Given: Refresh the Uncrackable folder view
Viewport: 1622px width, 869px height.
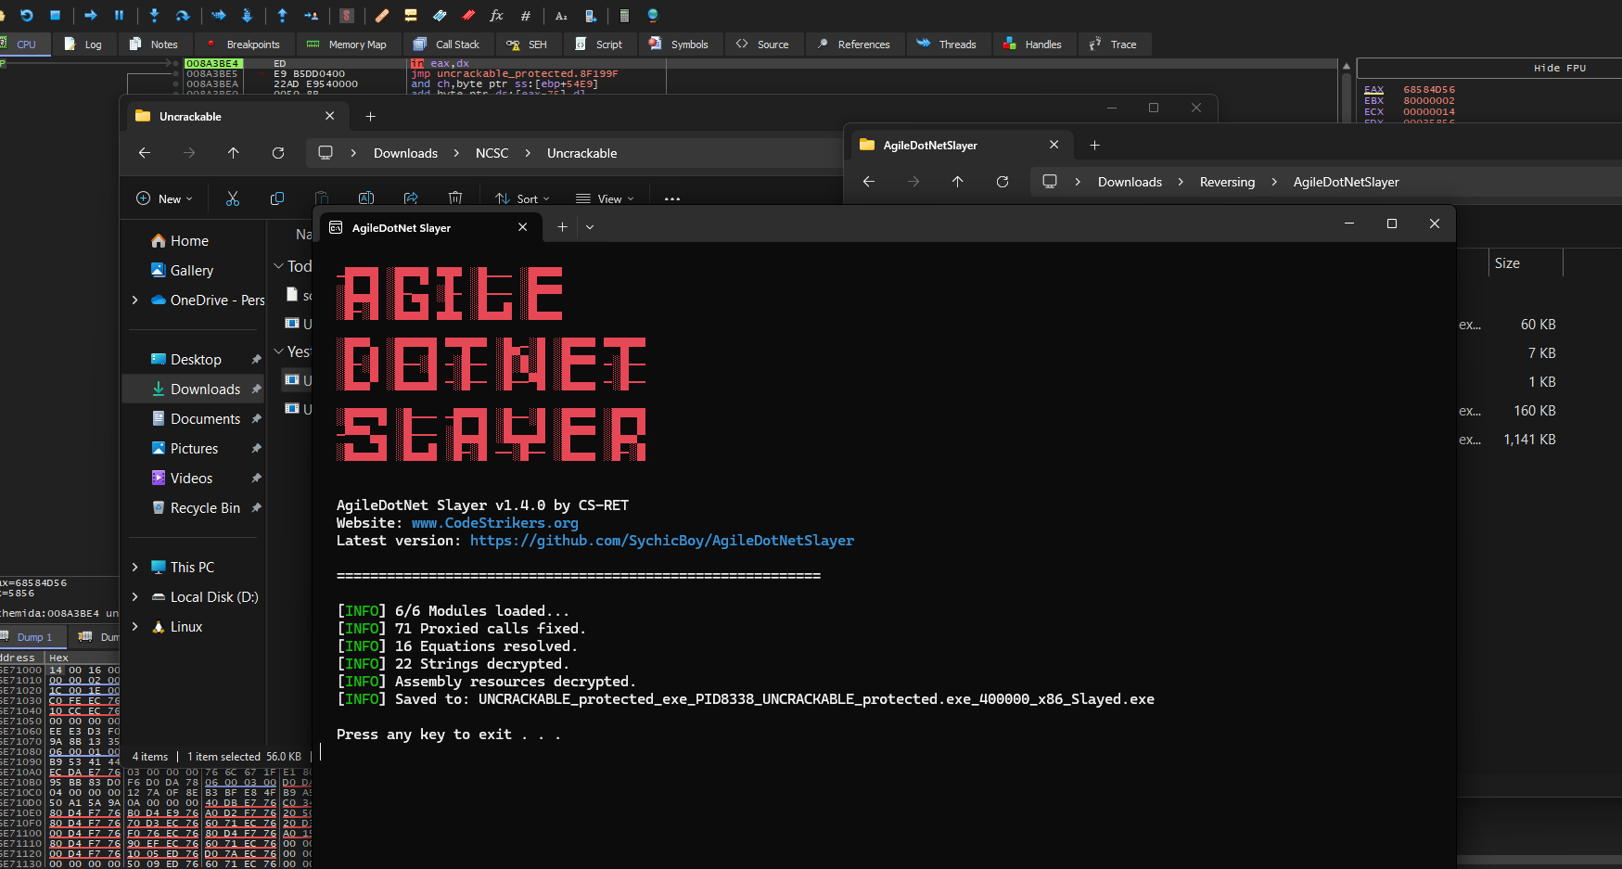Looking at the screenshot, I should [278, 153].
